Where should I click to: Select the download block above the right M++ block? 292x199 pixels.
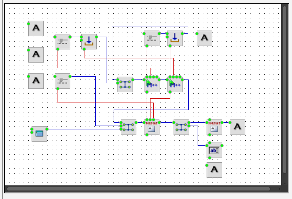click(x=175, y=39)
